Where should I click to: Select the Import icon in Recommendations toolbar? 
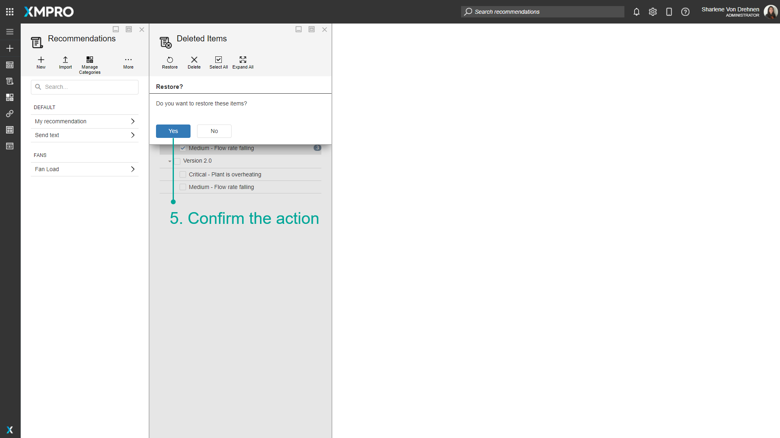pyautogui.click(x=65, y=63)
